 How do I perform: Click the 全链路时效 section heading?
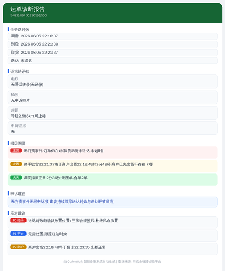[19, 29]
